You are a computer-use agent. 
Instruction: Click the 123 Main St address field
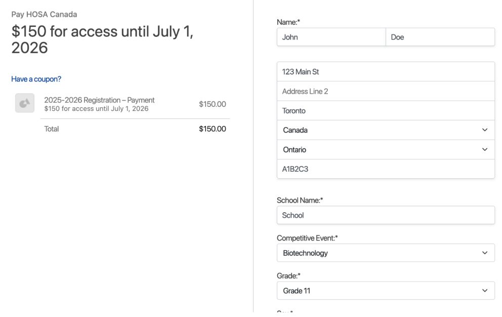click(x=386, y=72)
